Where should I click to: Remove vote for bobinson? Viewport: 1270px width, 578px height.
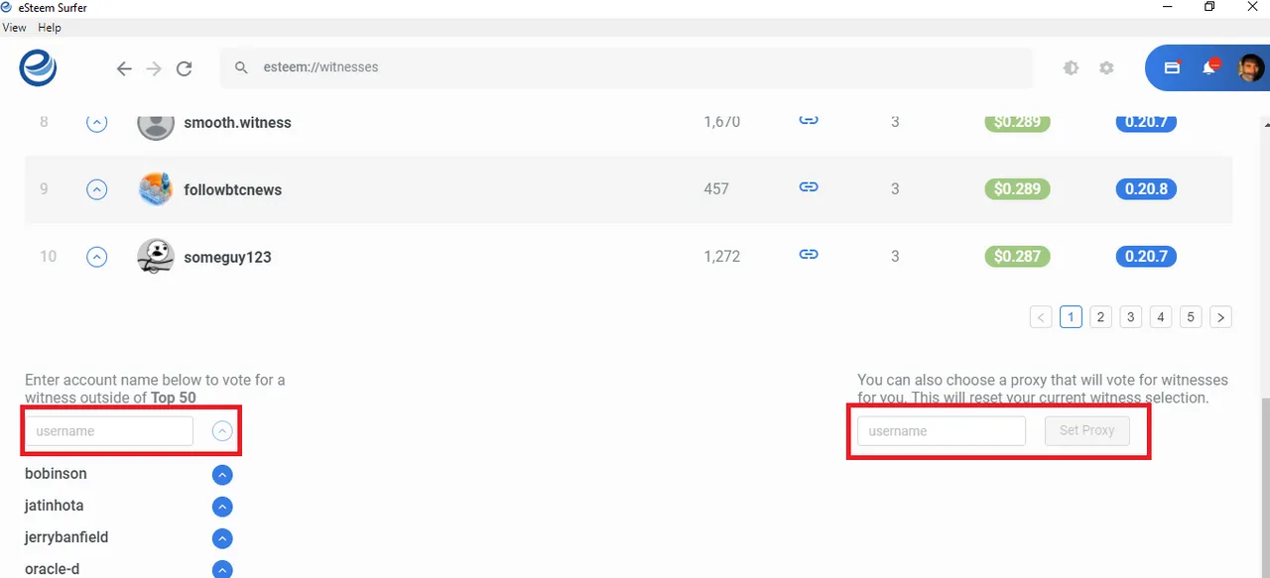pos(222,475)
